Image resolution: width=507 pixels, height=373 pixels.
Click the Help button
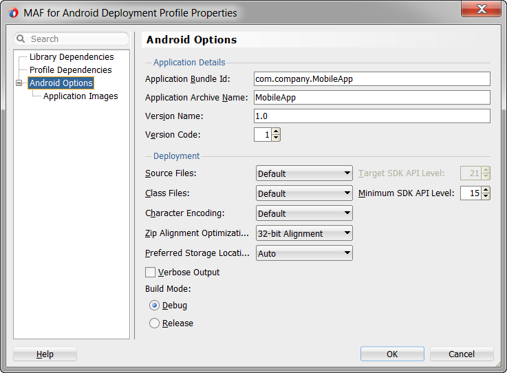pos(45,354)
